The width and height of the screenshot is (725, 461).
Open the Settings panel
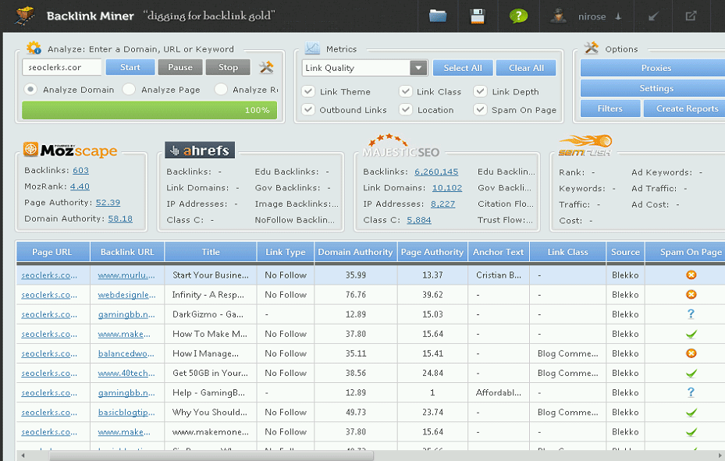coord(656,88)
